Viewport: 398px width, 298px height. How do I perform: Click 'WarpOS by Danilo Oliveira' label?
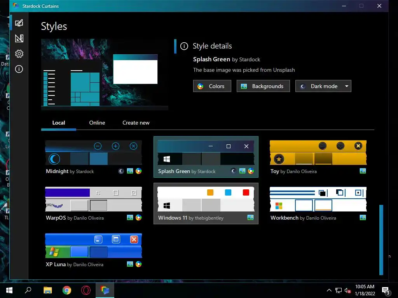click(75, 218)
